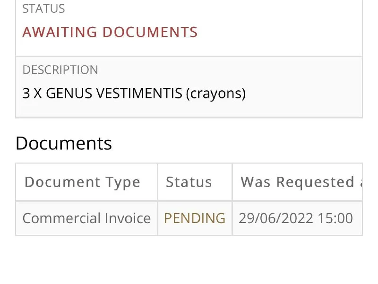Image resolution: width=378 pixels, height=284 pixels.
Task: Click the date 29/06/2022 in table
Action: click(275, 218)
